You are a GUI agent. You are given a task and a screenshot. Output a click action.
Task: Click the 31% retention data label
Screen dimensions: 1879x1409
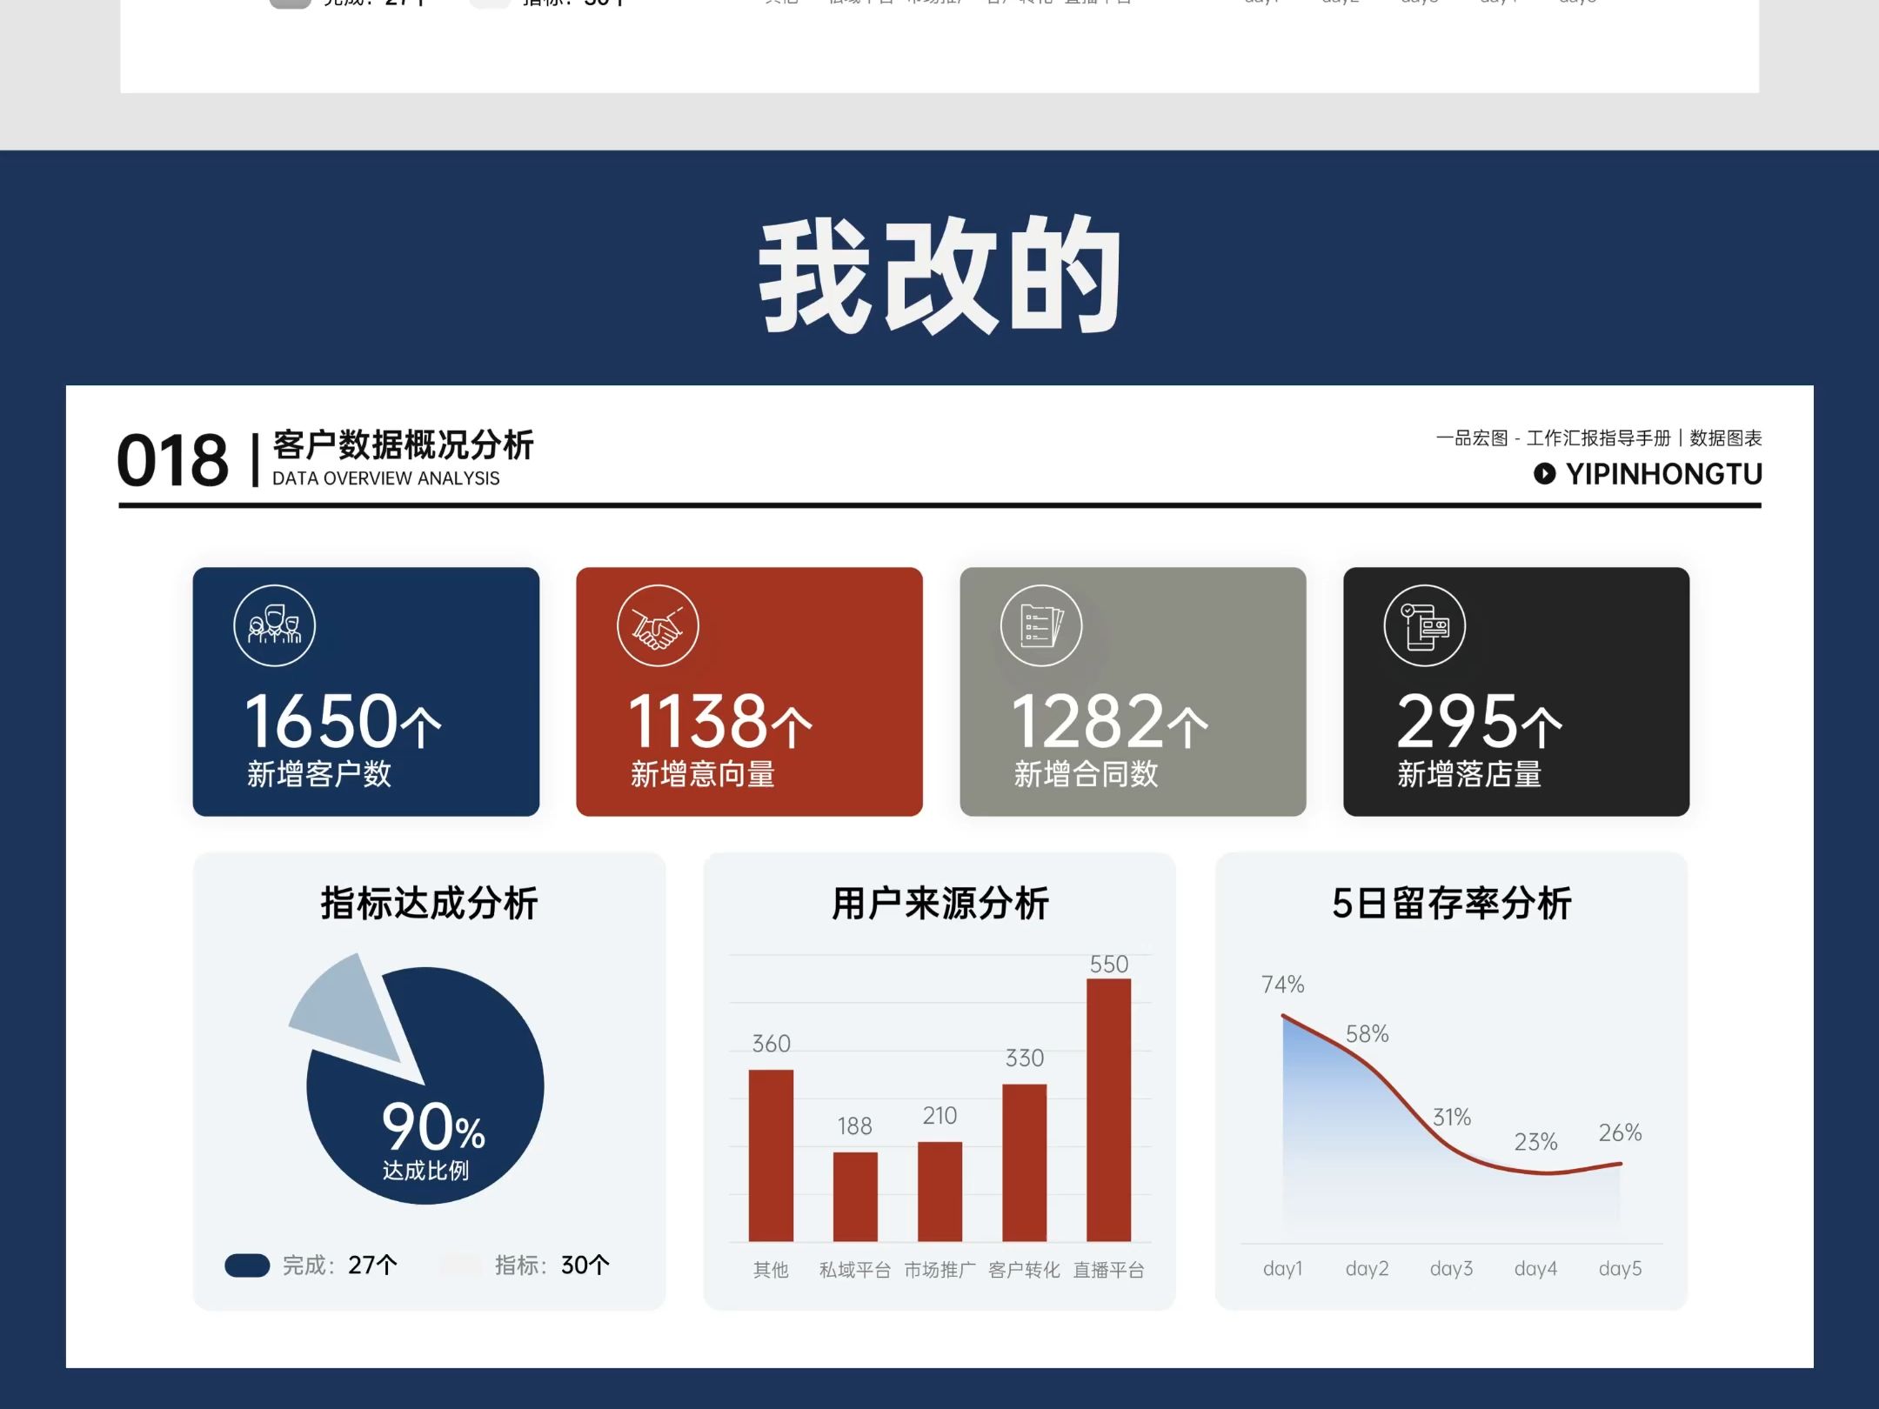click(x=1452, y=1117)
